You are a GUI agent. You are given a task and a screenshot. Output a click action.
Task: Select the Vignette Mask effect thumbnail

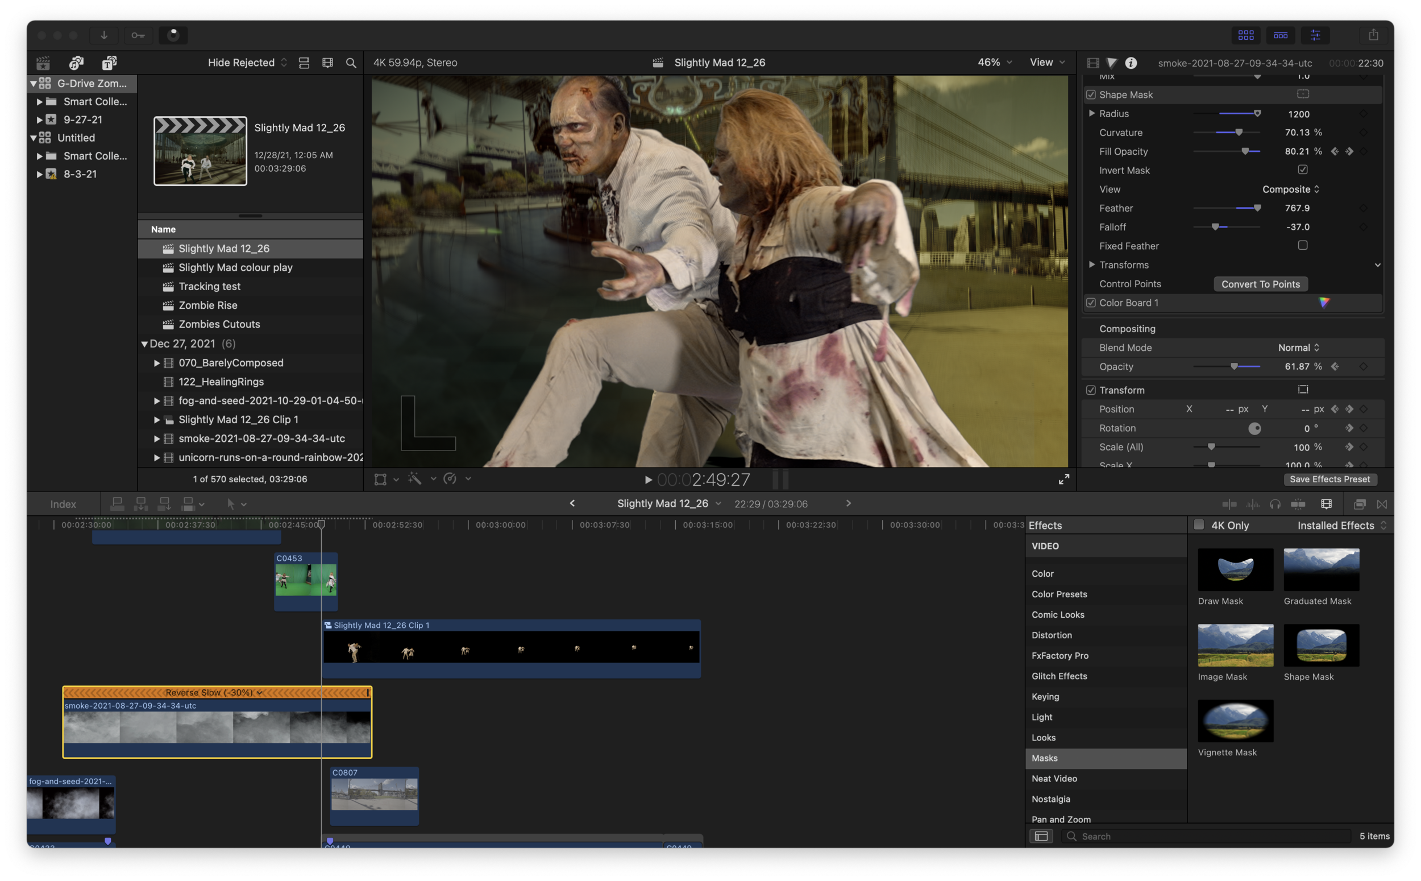[1235, 721]
